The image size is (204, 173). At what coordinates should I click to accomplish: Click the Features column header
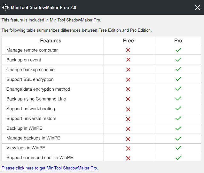[x=51, y=41]
